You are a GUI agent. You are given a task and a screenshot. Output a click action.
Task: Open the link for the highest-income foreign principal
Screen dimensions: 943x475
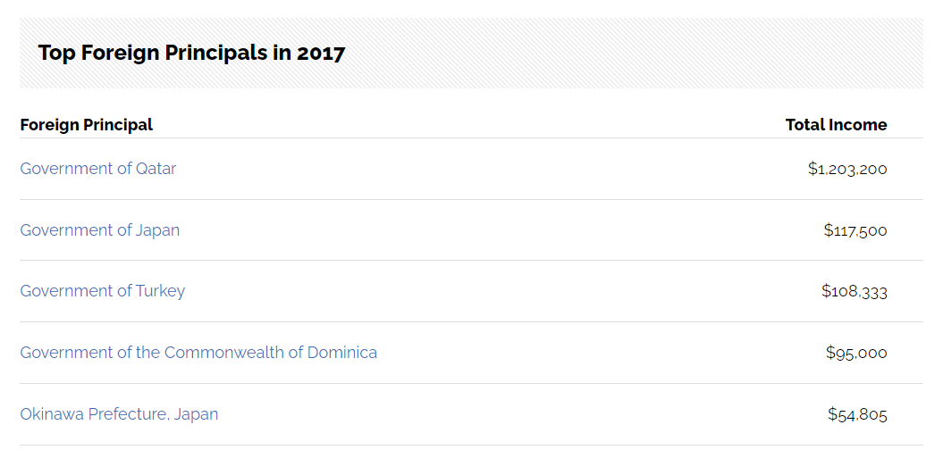(x=98, y=169)
